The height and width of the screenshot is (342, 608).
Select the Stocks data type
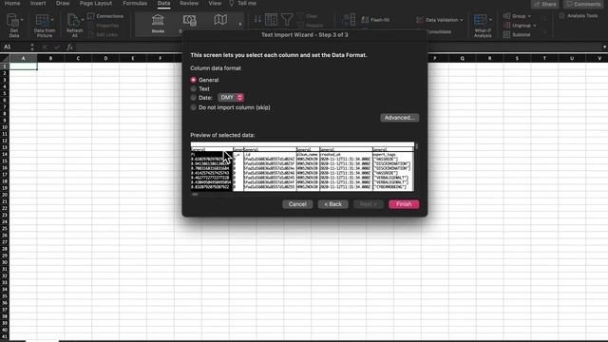pyautogui.click(x=158, y=23)
